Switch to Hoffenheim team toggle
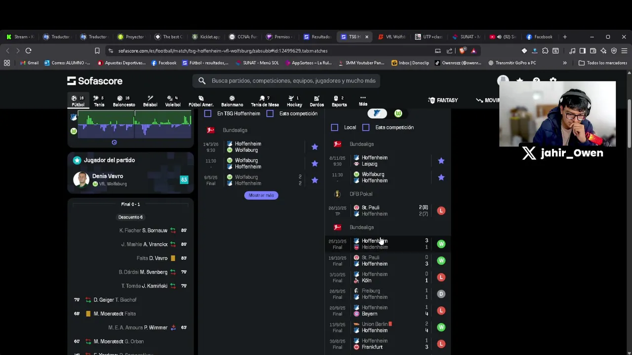Viewport: 632px width, 355px height. (377, 113)
